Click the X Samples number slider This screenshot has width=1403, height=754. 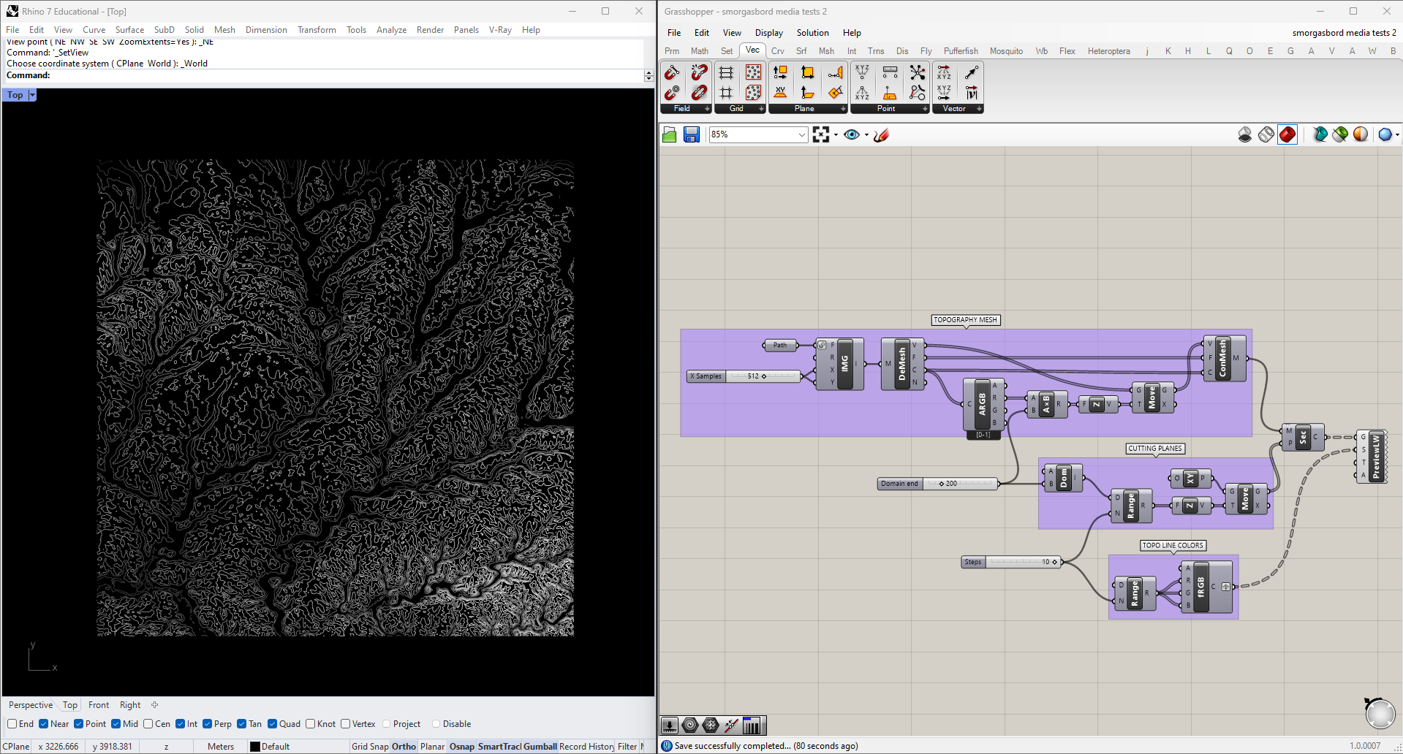(x=763, y=376)
